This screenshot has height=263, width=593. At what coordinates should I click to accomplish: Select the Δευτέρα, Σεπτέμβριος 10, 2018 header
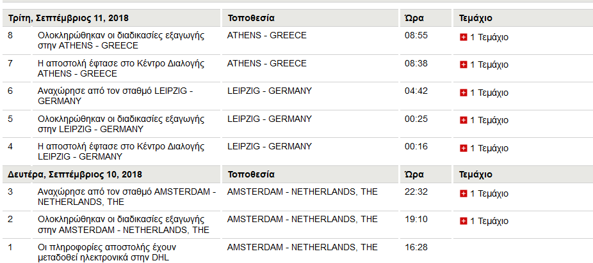tap(75, 174)
